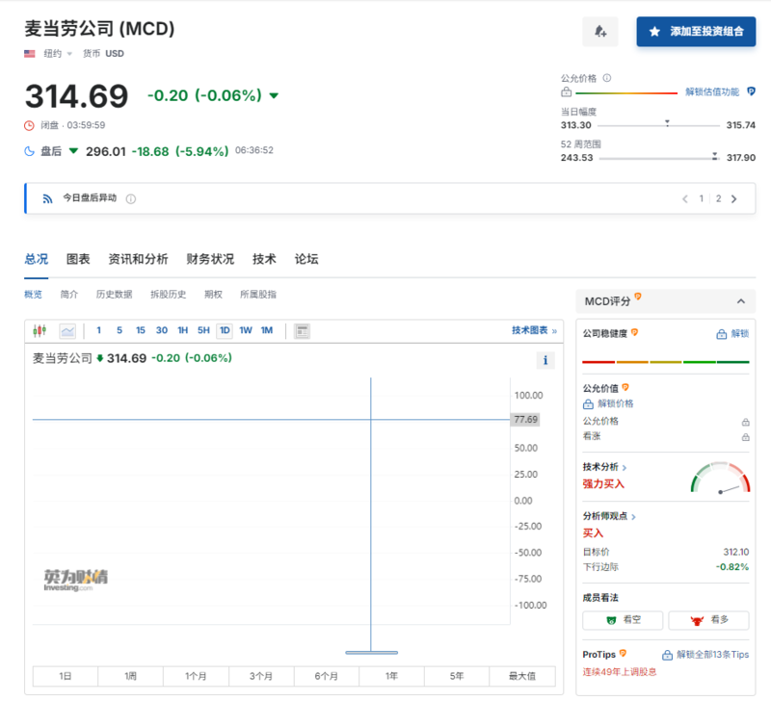Open 历史数据 sub-tab
The image size is (771, 701).
coord(114,295)
